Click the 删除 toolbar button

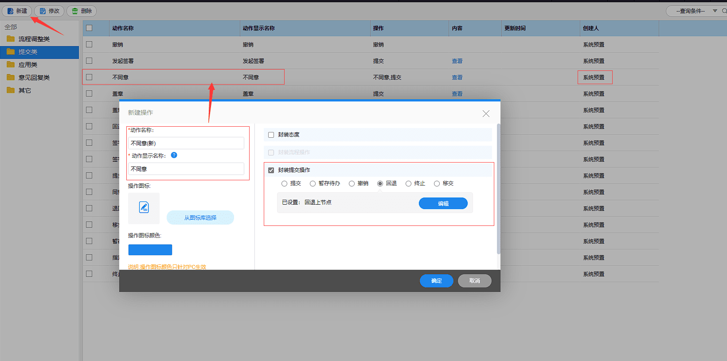click(82, 11)
